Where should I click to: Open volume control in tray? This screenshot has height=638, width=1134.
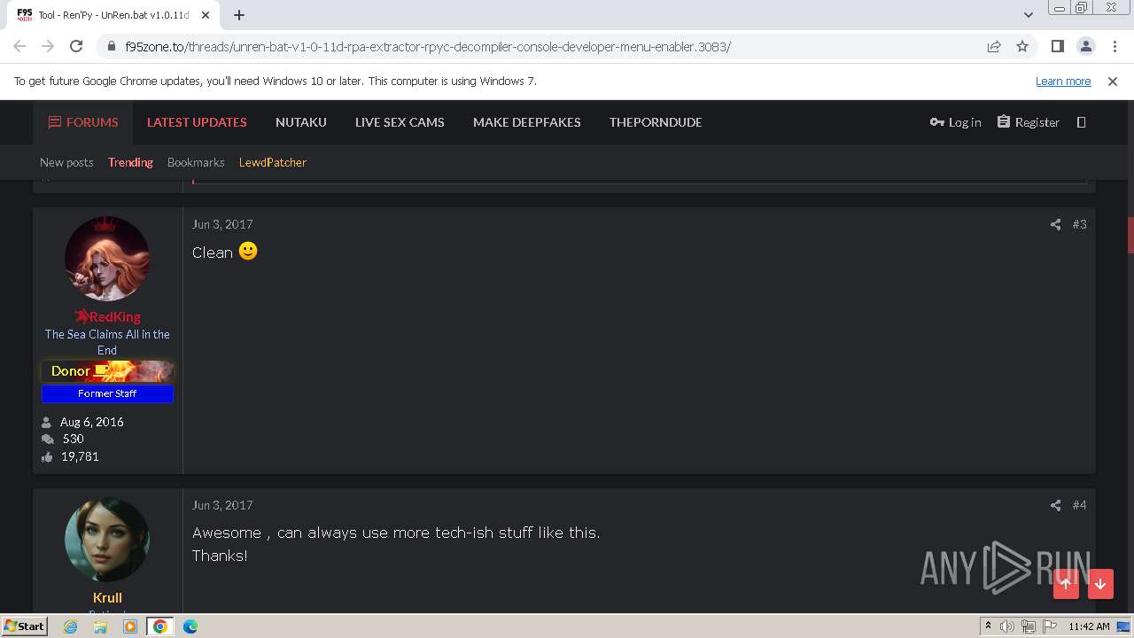click(1007, 626)
